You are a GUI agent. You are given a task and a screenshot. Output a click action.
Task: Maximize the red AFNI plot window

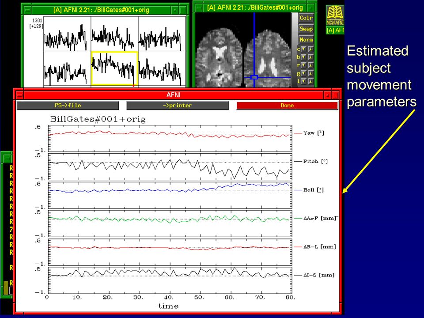click(x=335, y=95)
